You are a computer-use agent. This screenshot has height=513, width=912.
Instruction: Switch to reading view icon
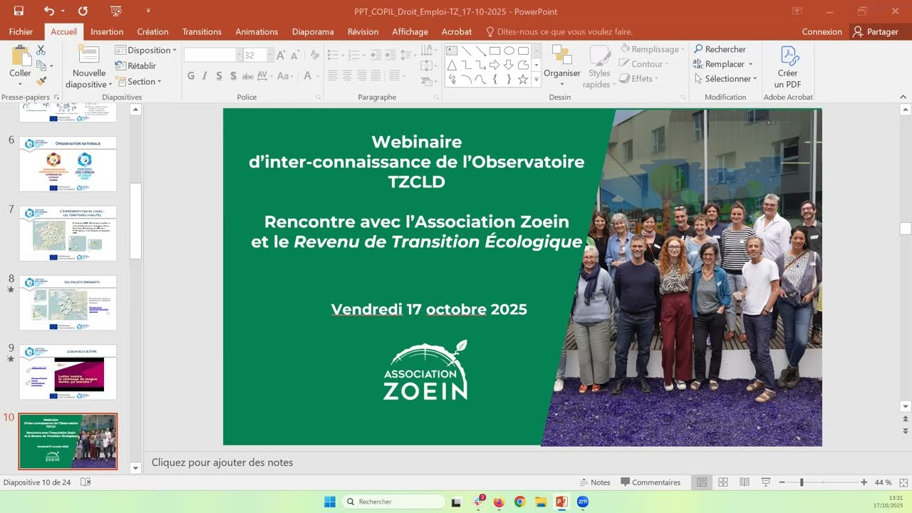tap(745, 482)
